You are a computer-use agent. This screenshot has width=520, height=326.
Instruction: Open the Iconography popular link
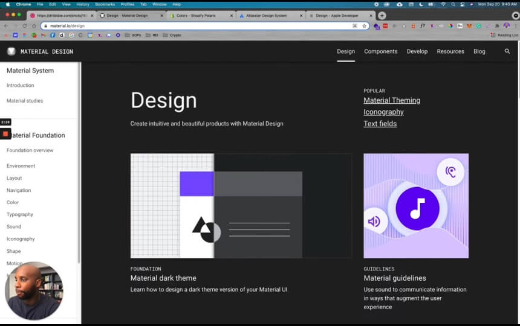383,112
